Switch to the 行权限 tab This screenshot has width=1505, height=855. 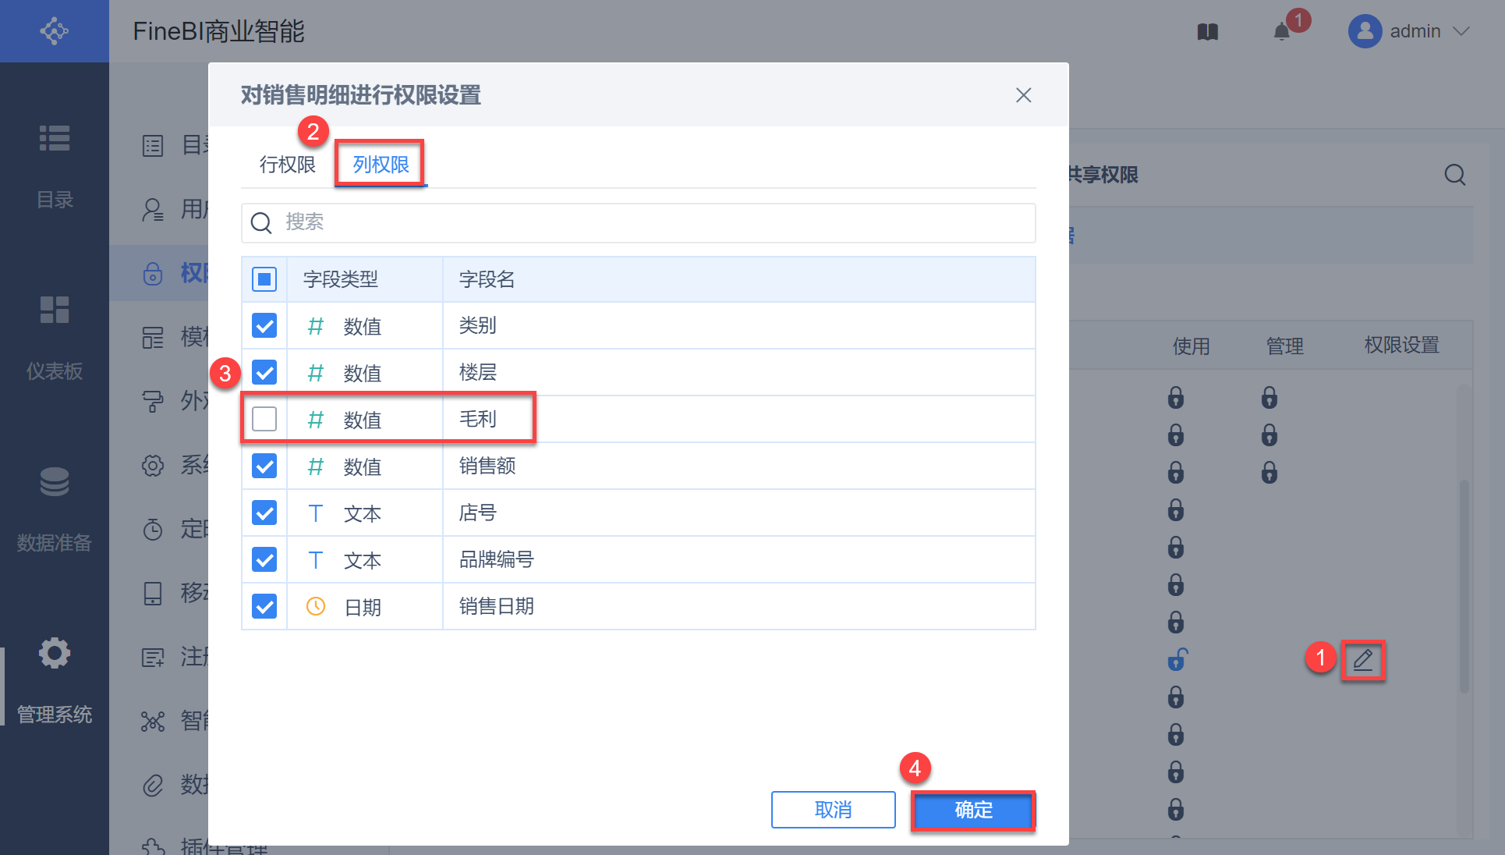click(287, 165)
